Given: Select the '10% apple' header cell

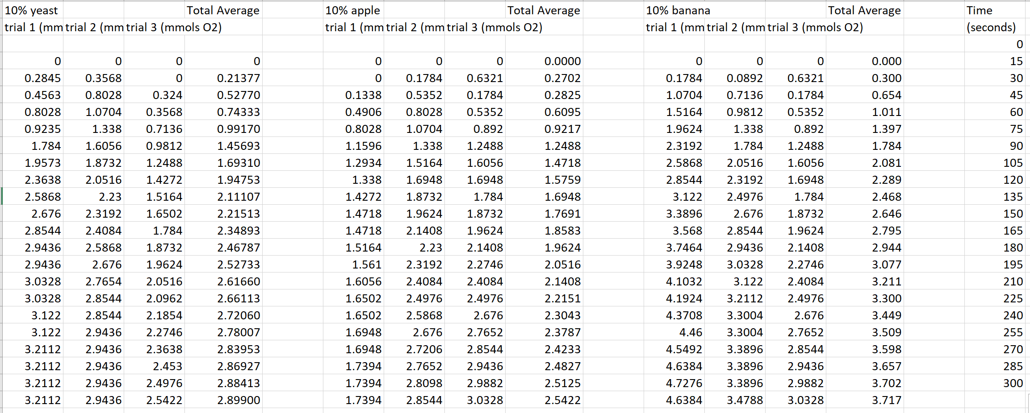Looking at the screenshot, I should tap(353, 10).
